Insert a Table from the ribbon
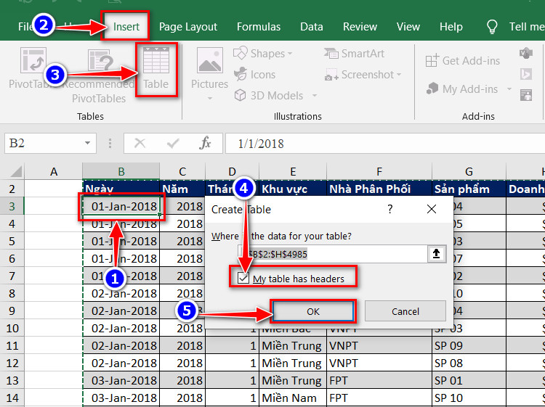The width and height of the screenshot is (545, 407). point(156,69)
